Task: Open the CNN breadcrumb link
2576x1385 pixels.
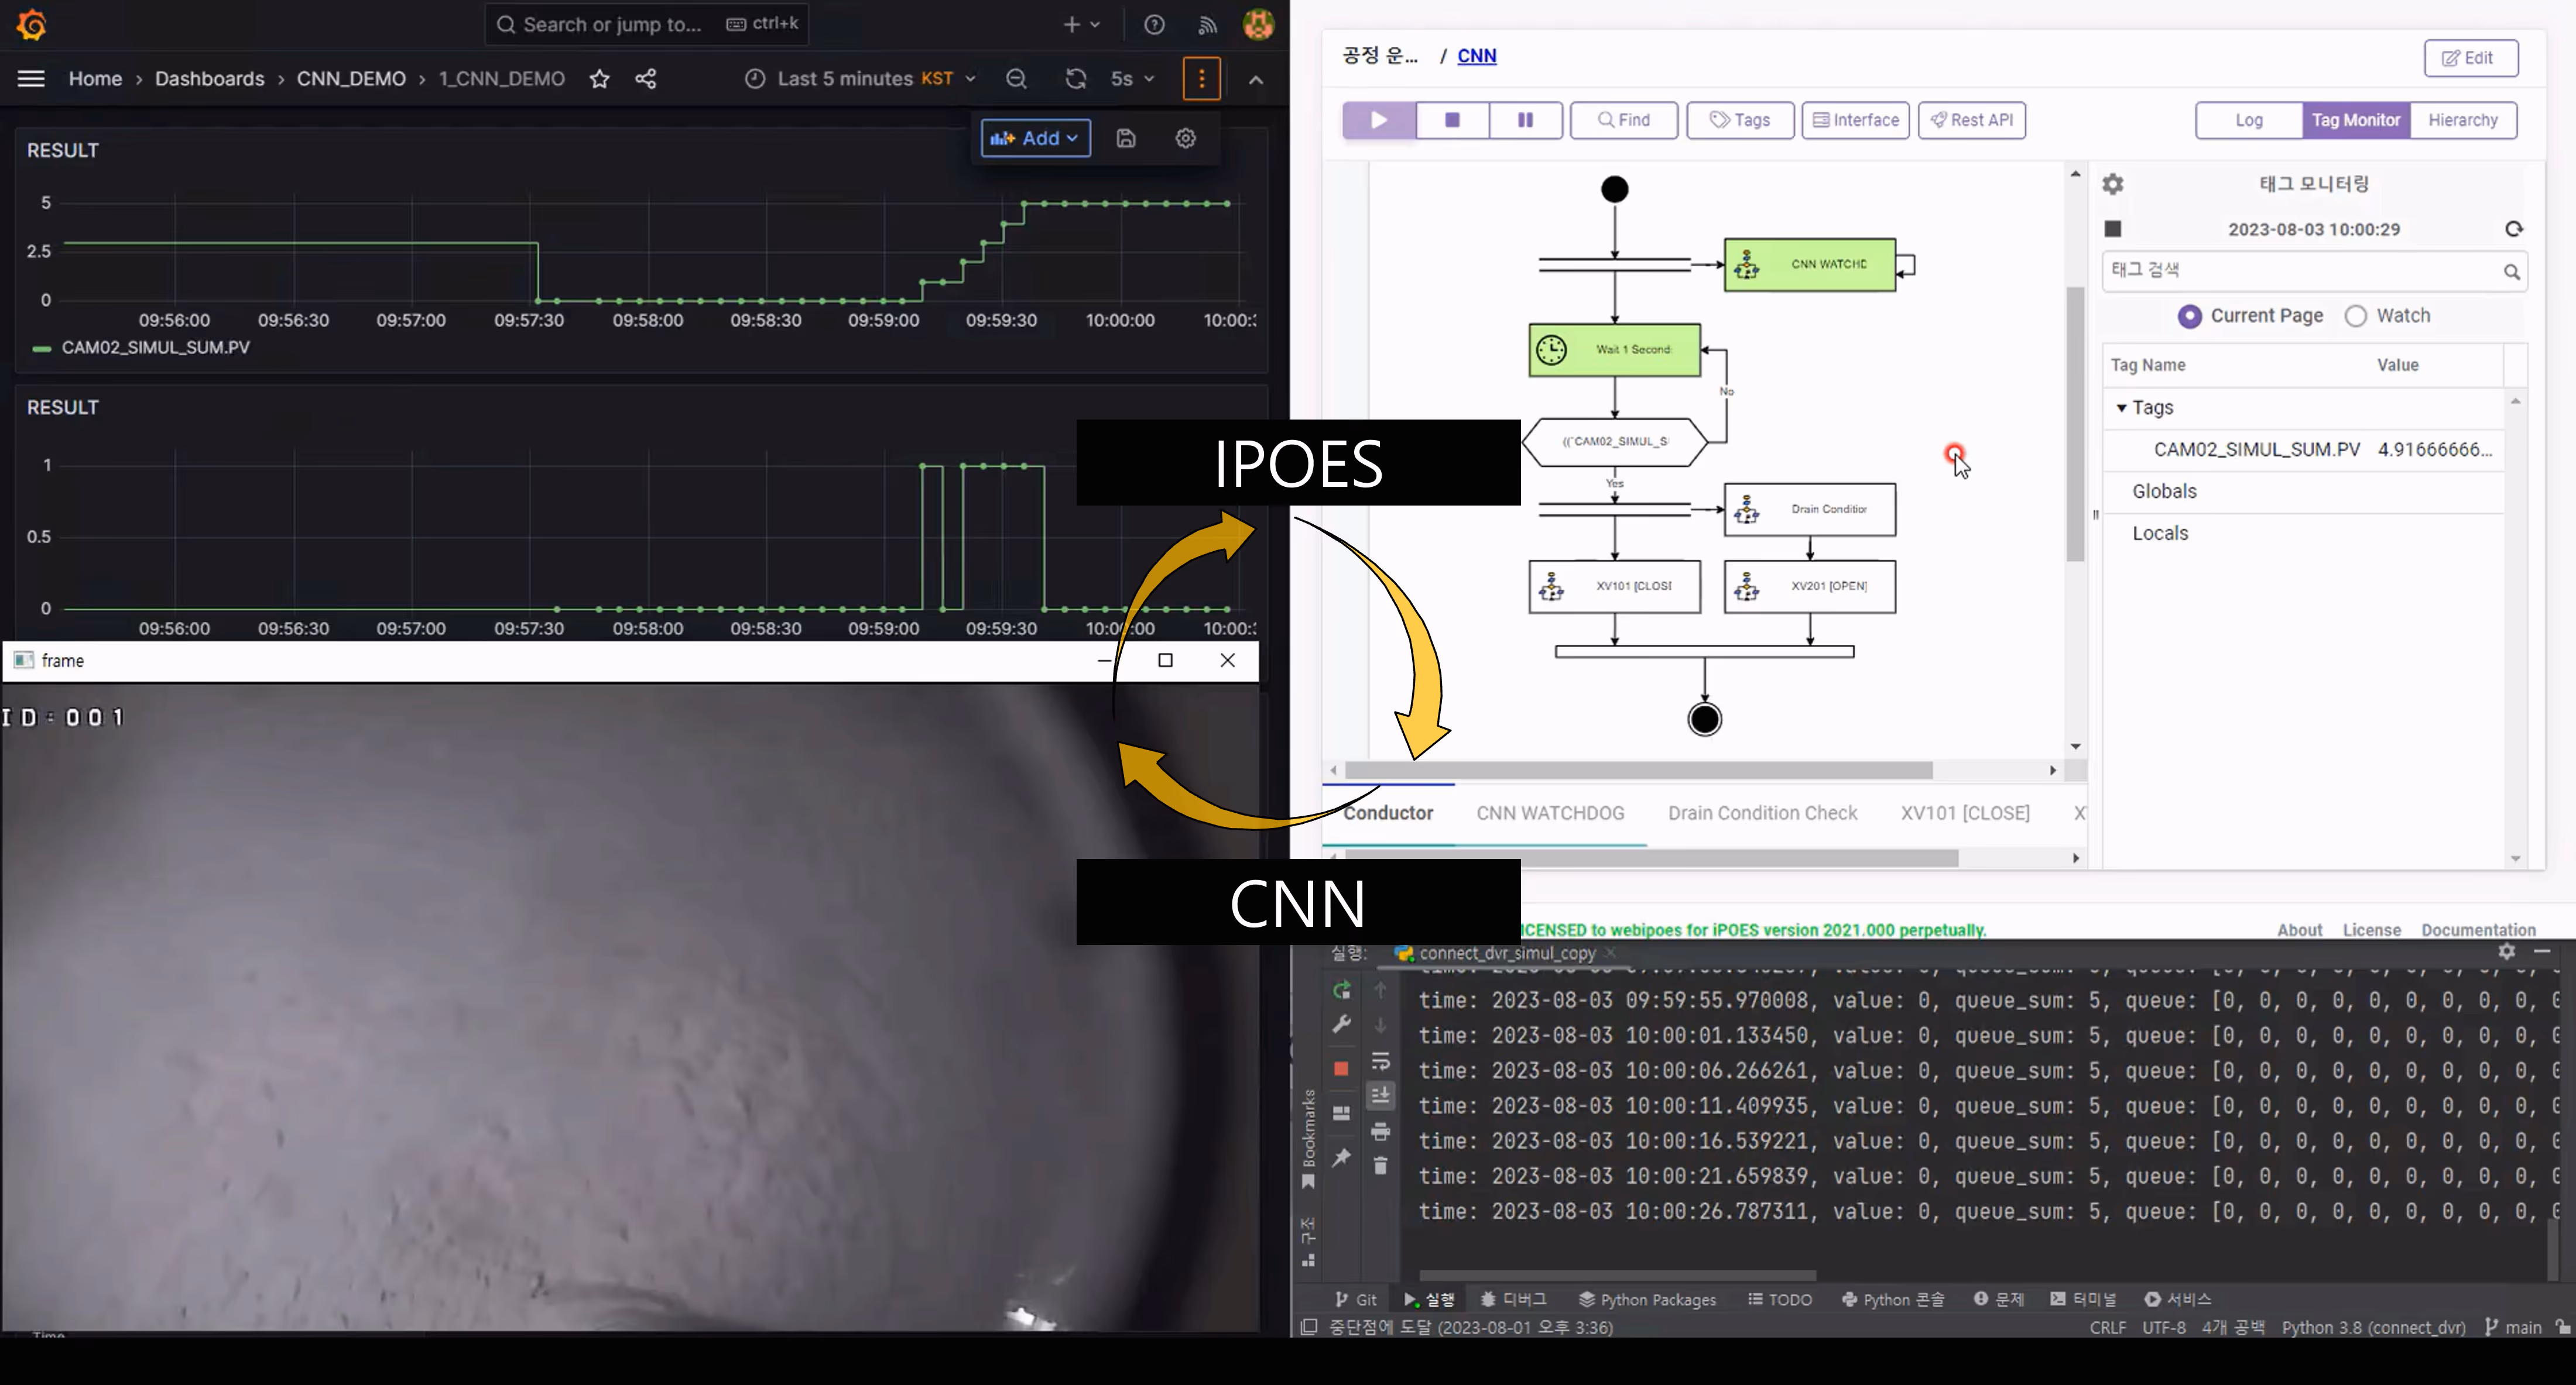Action: click(x=1476, y=56)
